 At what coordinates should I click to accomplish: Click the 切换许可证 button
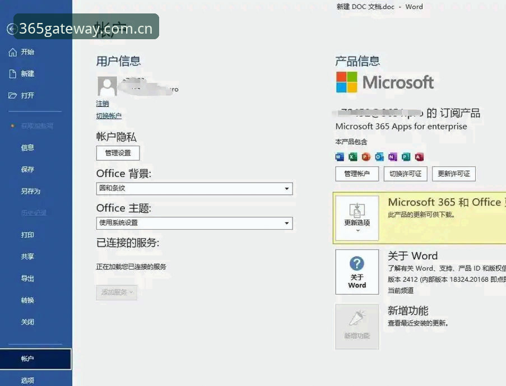point(405,174)
